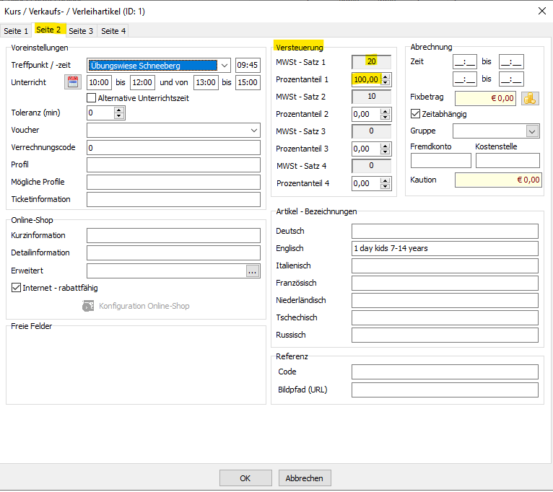Confirm with the OK button
Image resolution: width=553 pixels, height=492 pixels.
[x=245, y=478]
